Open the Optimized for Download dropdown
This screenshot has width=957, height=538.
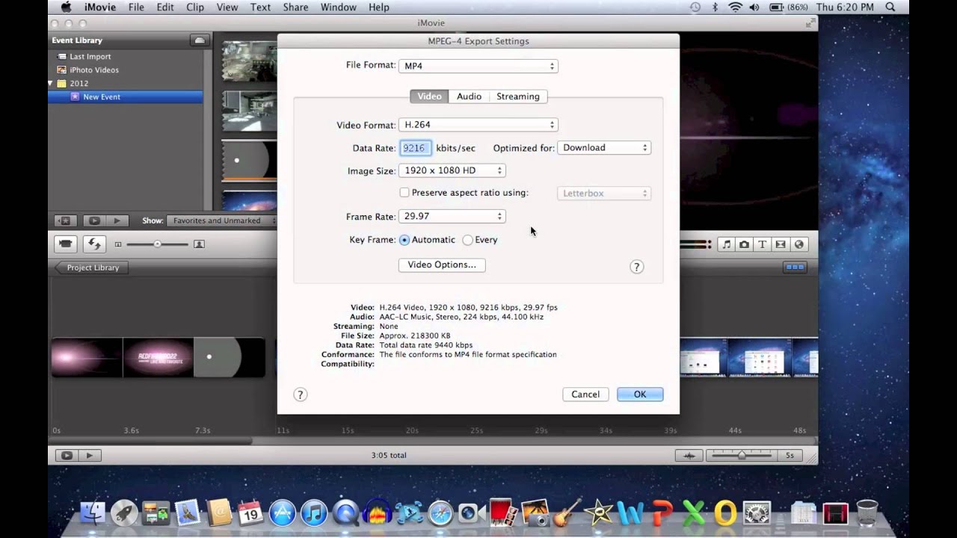tap(604, 148)
